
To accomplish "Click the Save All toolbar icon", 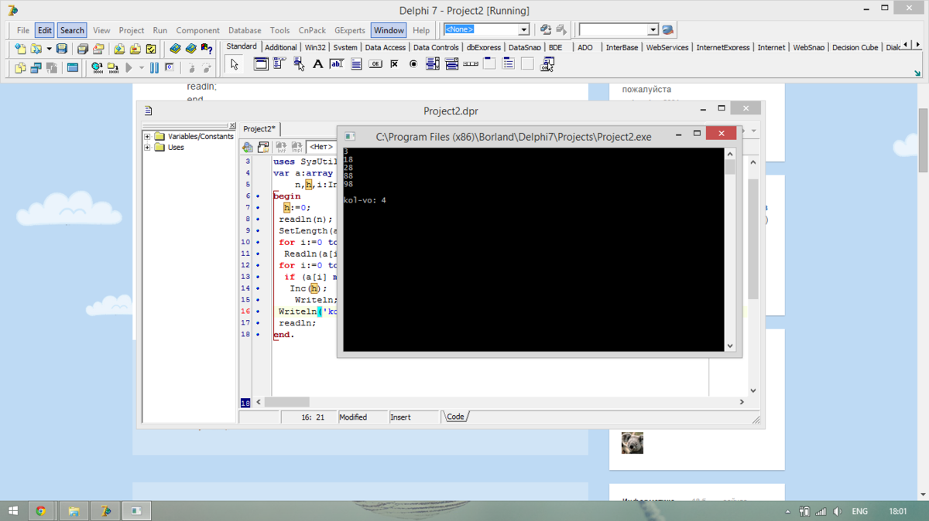I will (82, 49).
